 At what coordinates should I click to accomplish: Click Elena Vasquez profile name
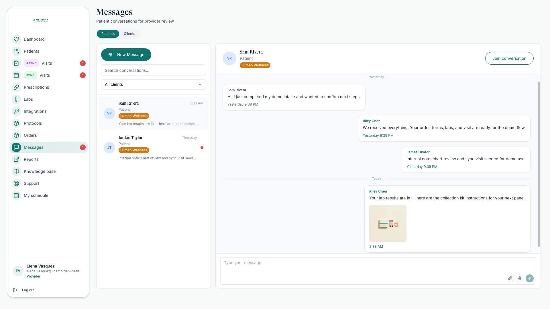click(x=41, y=266)
